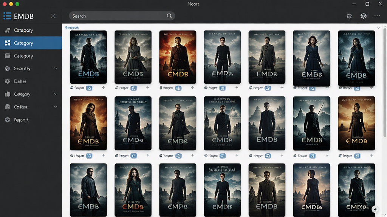The image size is (387, 217).
Task: Open the dropdown chevron at the content panel's top right
Action: [378, 28]
